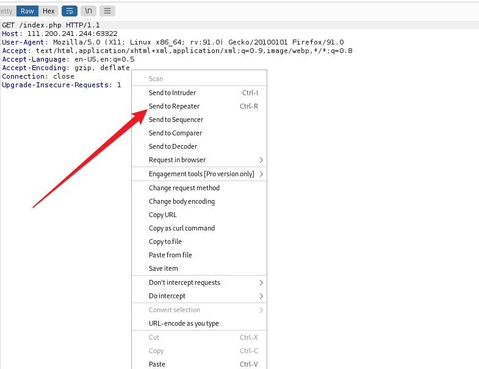479x369 pixels.
Task: Expand the Don't intercept requests arrow
Action: [x=261, y=282]
